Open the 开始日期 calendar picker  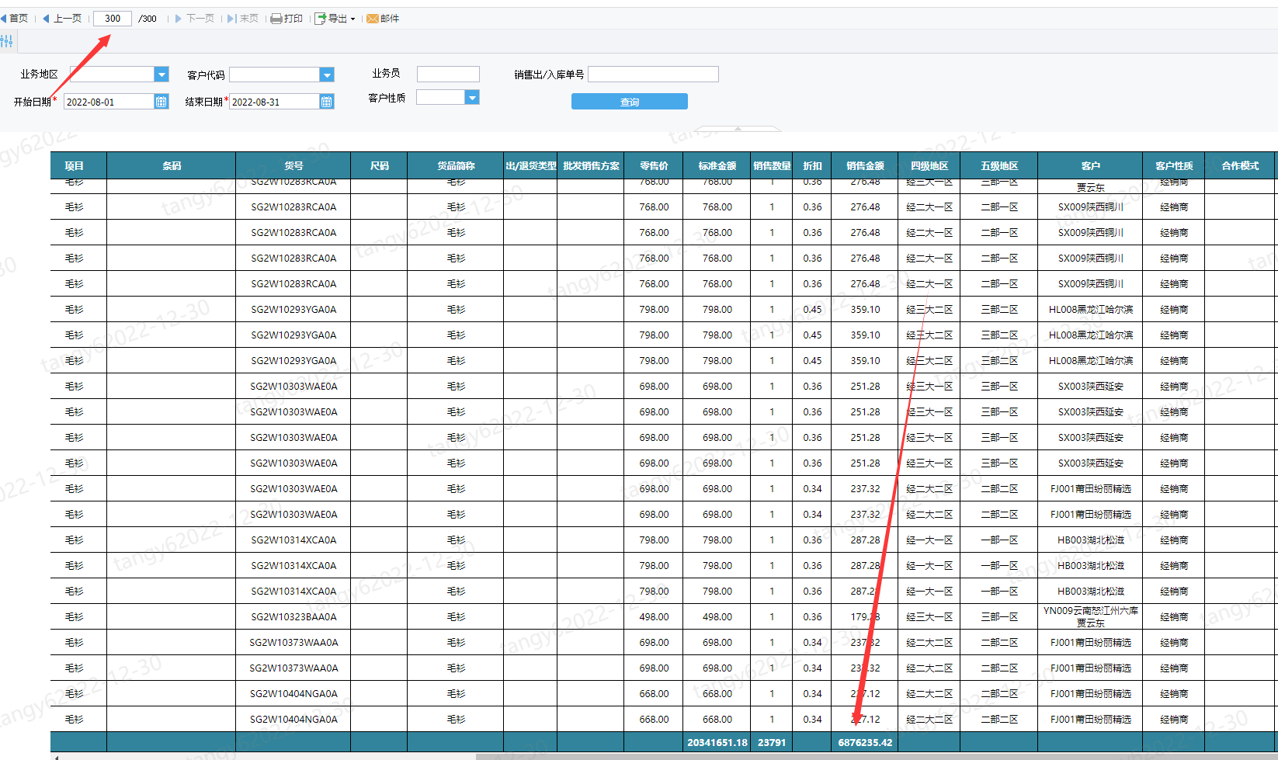tap(161, 102)
